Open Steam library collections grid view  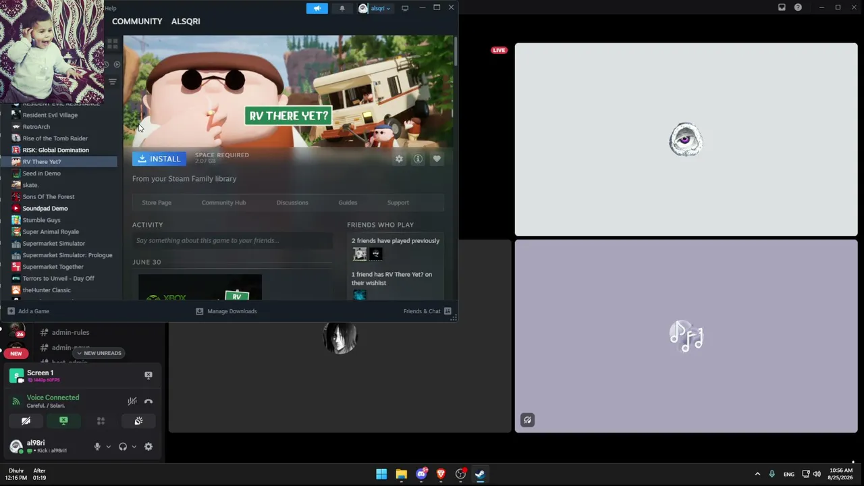112,44
